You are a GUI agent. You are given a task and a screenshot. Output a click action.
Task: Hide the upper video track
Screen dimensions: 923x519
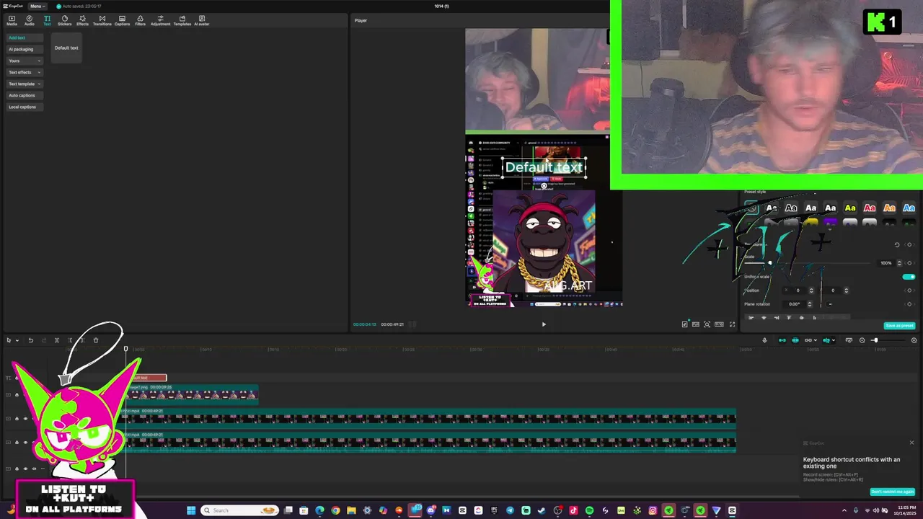(x=25, y=419)
